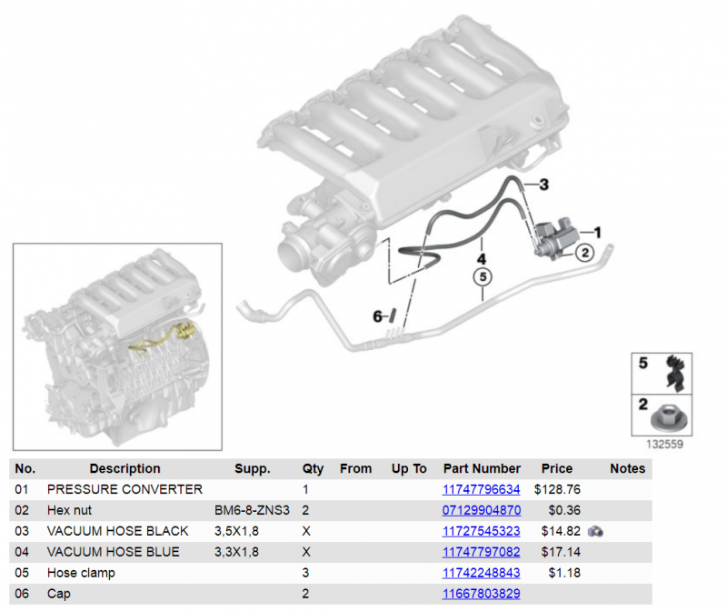Open the engine location inset thumbnail

click(117, 346)
